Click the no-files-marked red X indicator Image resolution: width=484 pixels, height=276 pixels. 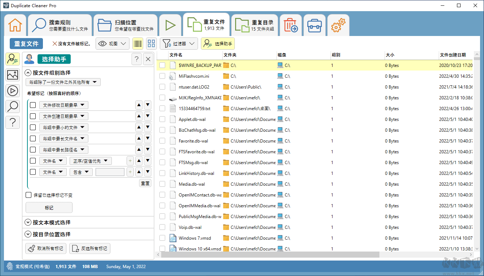[55, 44]
